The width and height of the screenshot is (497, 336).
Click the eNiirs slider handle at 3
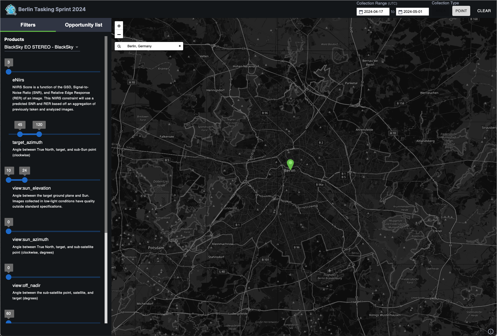click(9, 72)
